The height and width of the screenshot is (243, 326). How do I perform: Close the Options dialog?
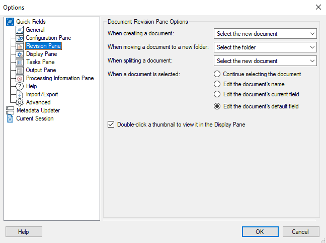(x=318, y=7)
